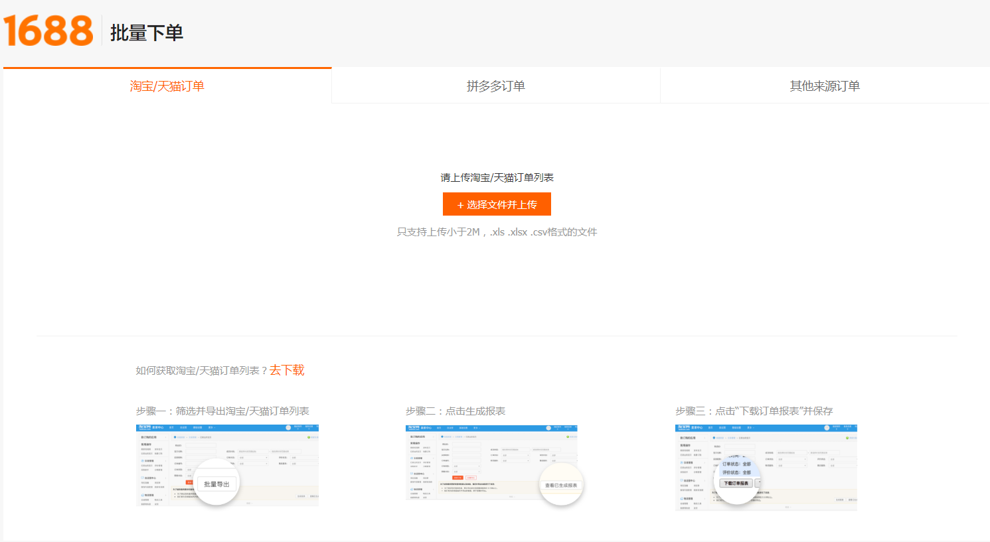
Task: Click the 步骤一：筛选并导出淘宝/天猫订单列表 caption
Action: tap(222, 411)
